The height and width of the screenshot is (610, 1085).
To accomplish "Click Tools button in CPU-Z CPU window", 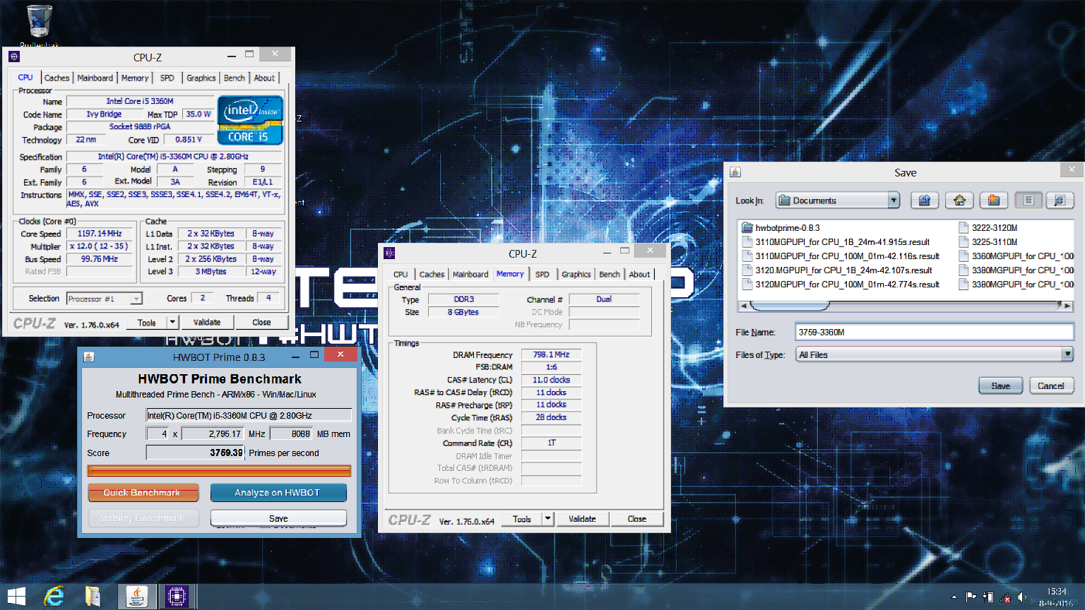I will 147,322.
